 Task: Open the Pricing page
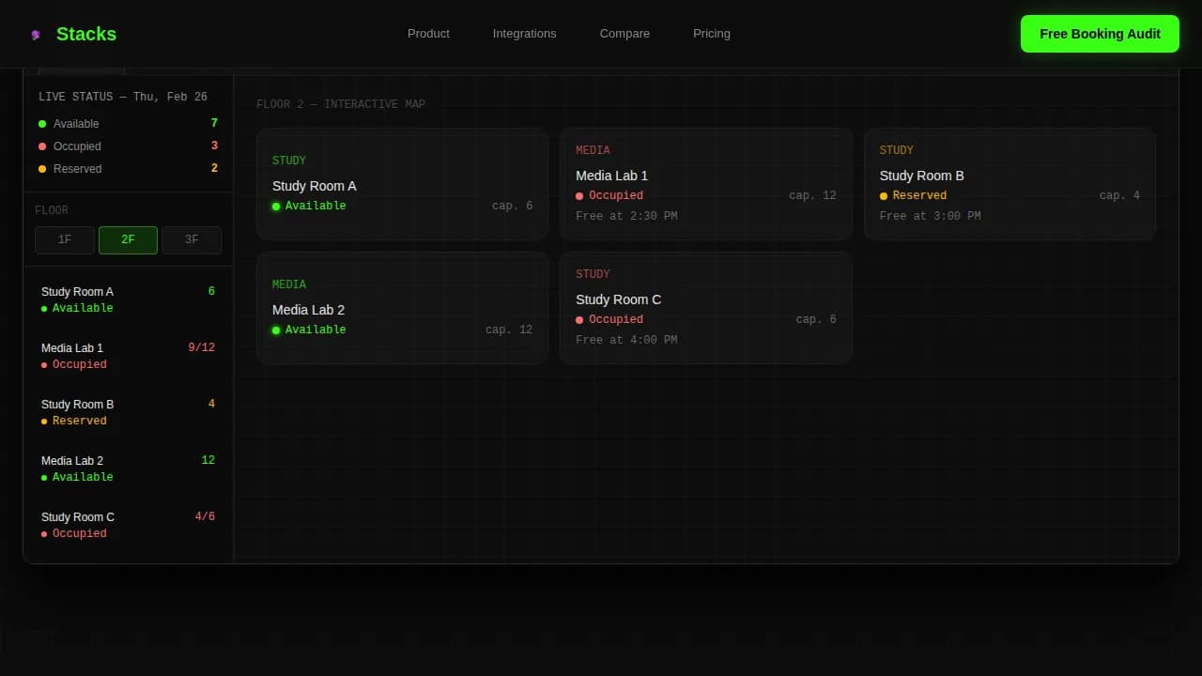coord(711,34)
